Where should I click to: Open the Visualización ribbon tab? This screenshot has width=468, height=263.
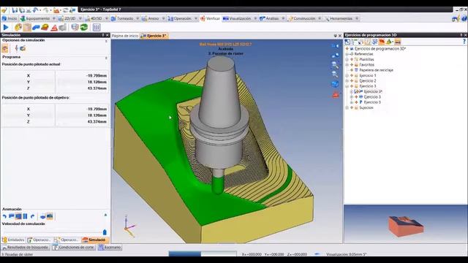pos(237,18)
